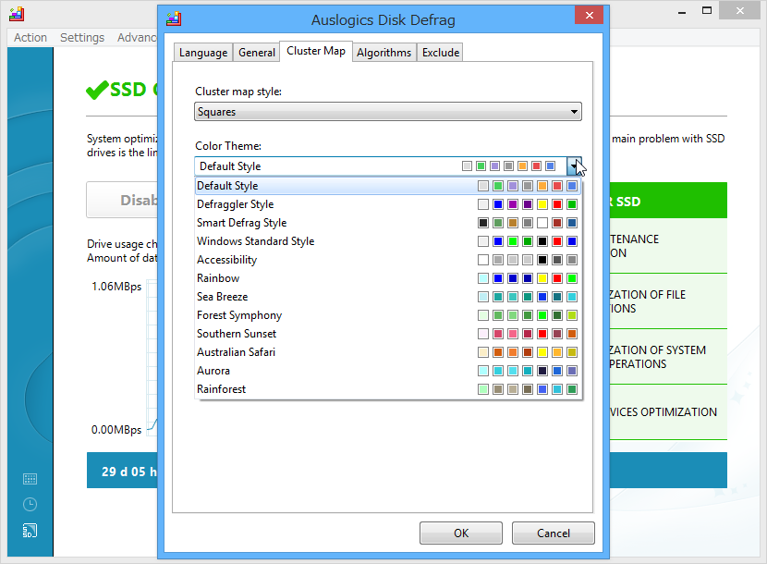Open the Action menu in main window

tap(30, 38)
